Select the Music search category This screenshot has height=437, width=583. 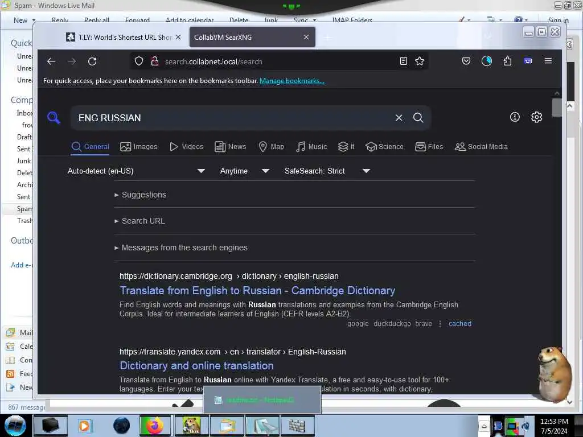311,146
